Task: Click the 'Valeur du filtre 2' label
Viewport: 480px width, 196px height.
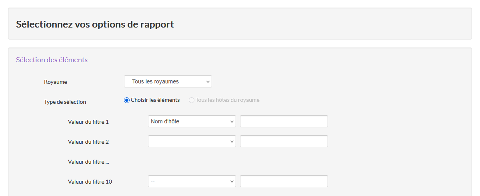Action: (x=88, y=142)
